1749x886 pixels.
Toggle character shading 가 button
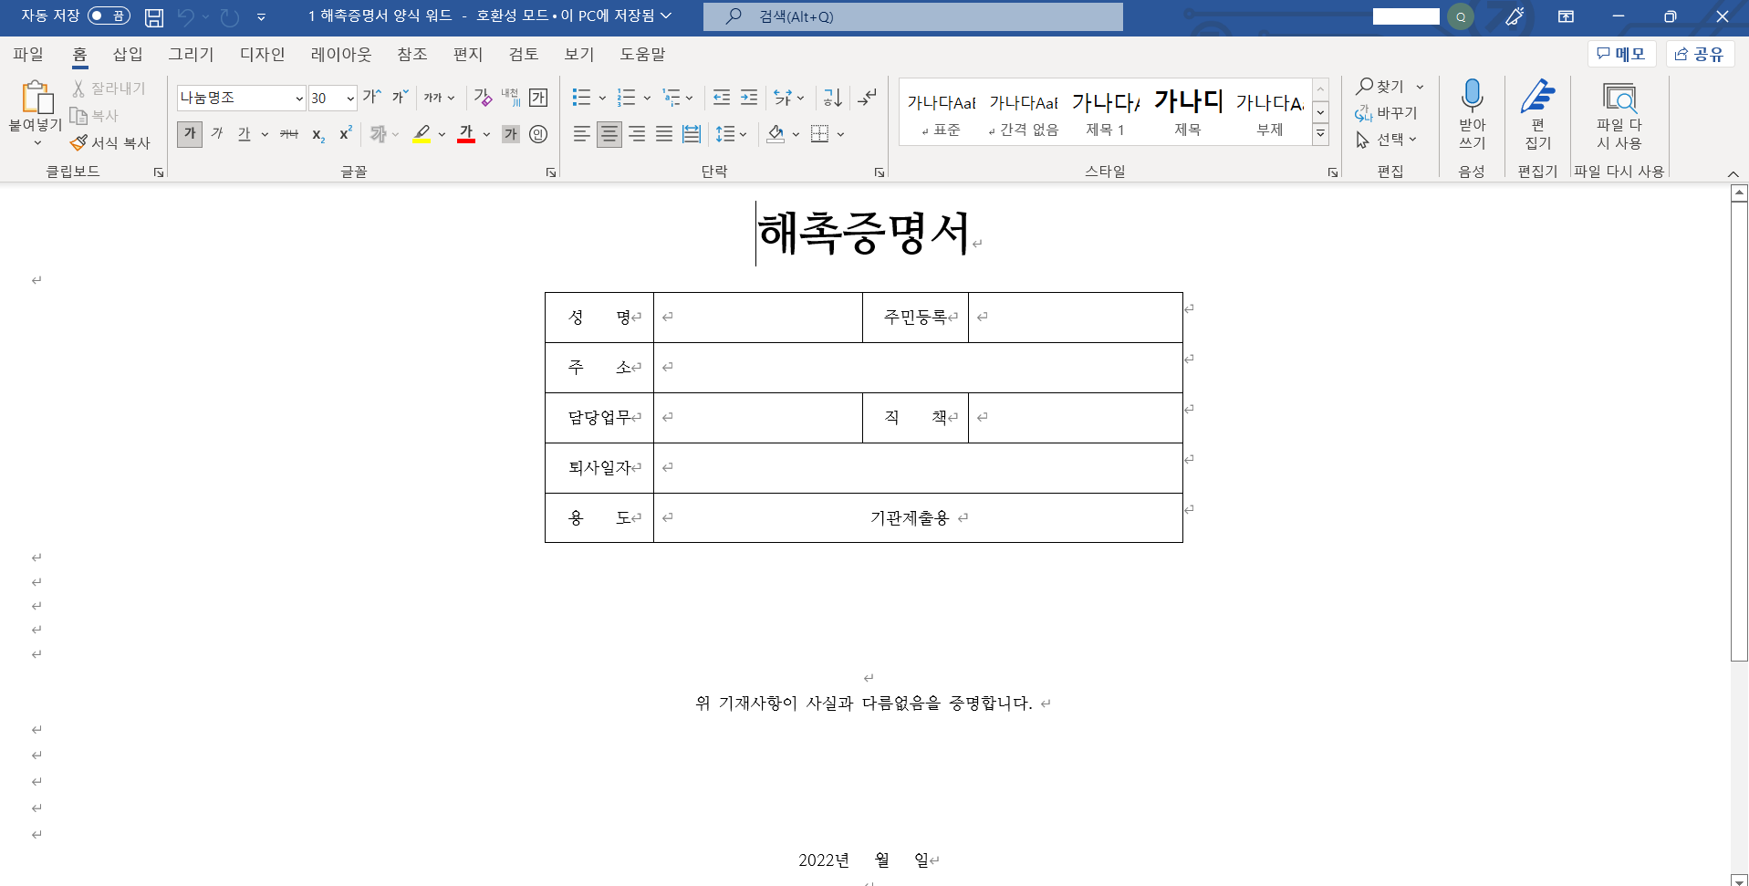click(510, 134)
